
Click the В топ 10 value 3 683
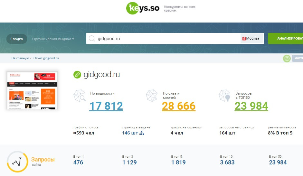click(227, 162)
